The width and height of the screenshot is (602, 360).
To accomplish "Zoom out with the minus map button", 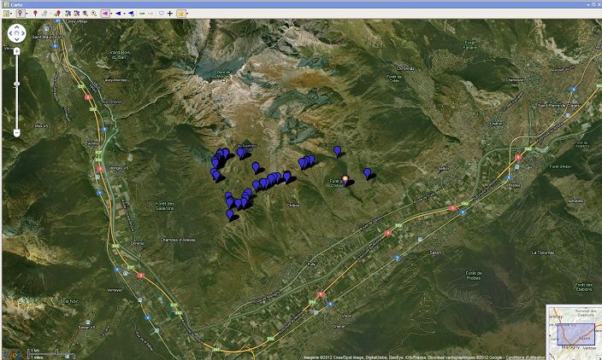I will 17,133.
